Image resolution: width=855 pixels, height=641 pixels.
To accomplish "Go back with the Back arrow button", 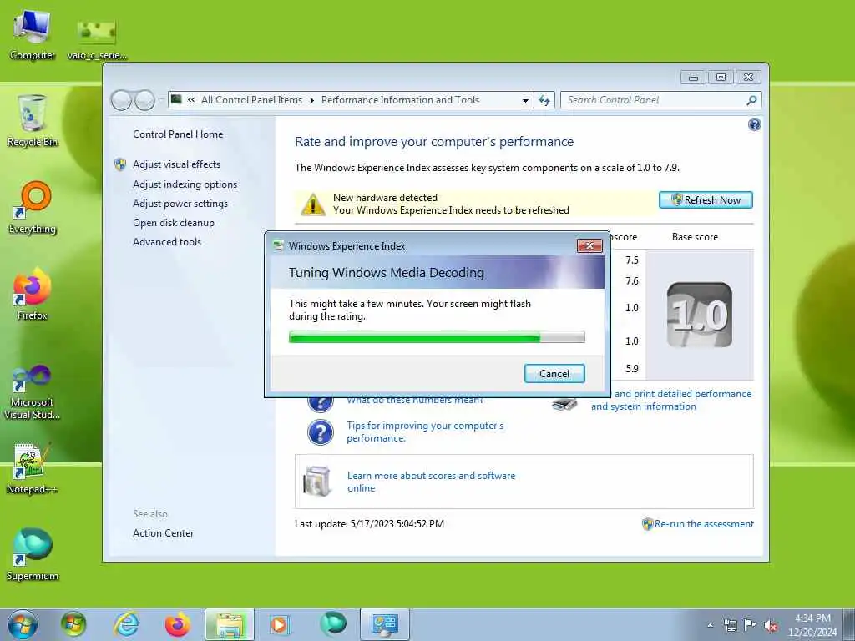I will (x=121, y=100).
